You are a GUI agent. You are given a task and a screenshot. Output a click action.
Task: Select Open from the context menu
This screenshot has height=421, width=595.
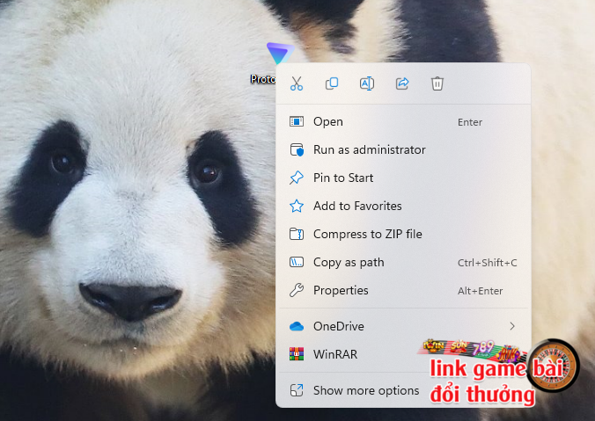coord(403,121)
